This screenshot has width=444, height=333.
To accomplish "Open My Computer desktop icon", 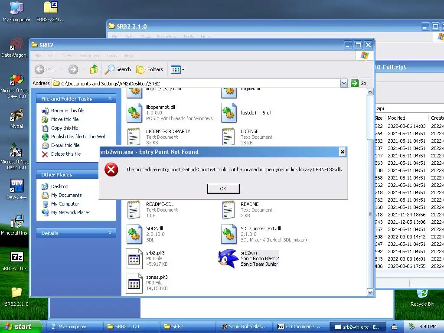I will point(16,11).
